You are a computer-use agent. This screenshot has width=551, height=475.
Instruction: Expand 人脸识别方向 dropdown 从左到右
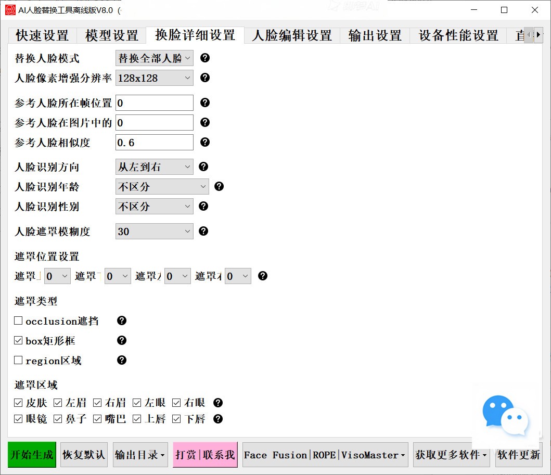click(154, 167)
